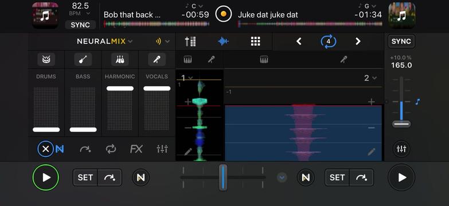Click the right deck SET cue button

[337, 177]
